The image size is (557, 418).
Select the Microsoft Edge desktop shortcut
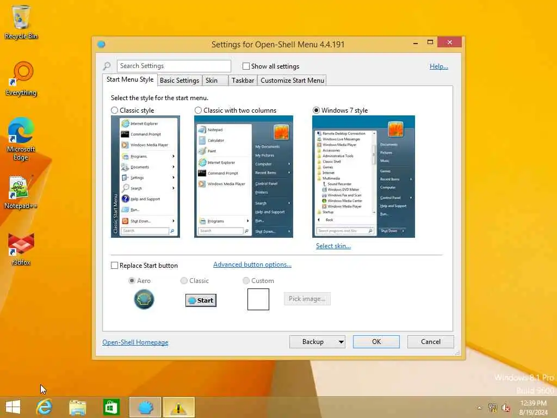point(21,139)
